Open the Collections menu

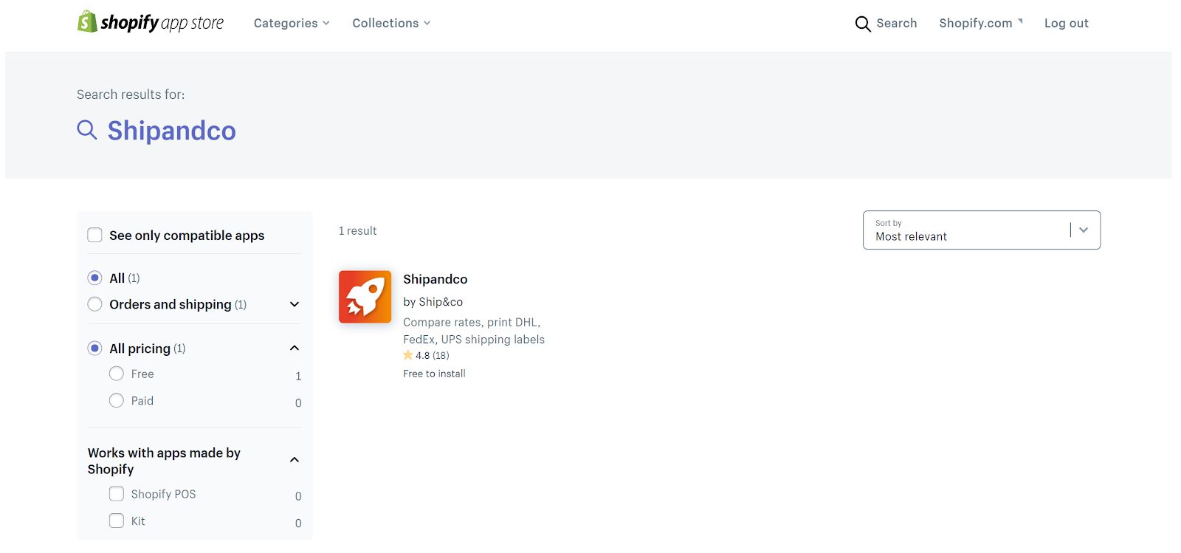click(391, 23)
